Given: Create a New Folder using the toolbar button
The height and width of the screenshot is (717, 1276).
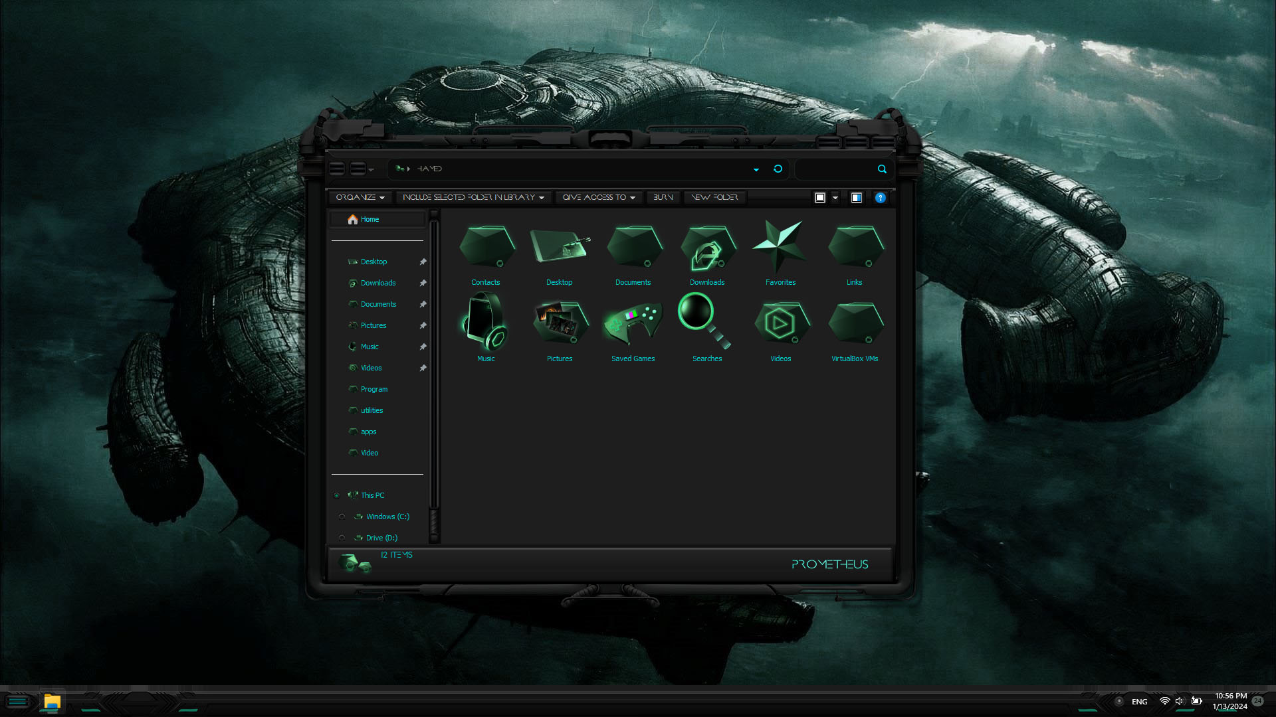Looking at the screenshot, I should (x=714, y=197).
